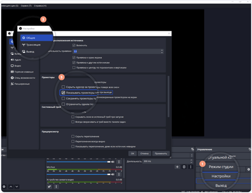Increase snap sensitivity with up arrow
Screen dimensions: 252x193
[162, 50]
